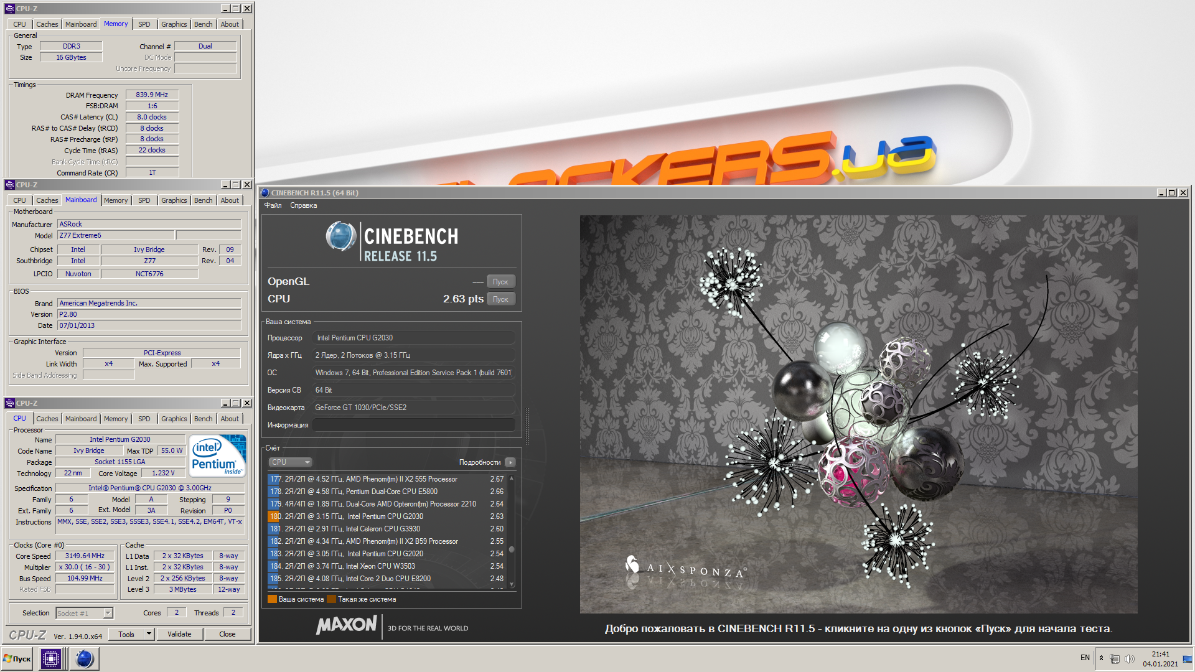The image size is (1195, 672).
Task: Select rank 180 Intel Pentium G2030 row
Action: 387,516
